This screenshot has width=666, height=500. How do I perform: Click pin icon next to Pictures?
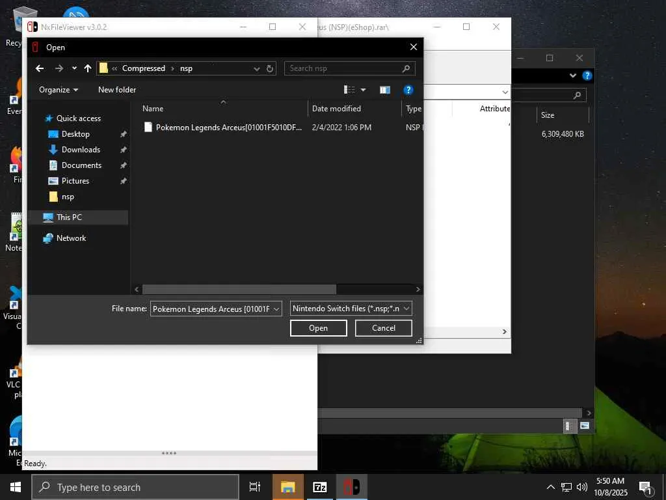(x=123, y=181)
